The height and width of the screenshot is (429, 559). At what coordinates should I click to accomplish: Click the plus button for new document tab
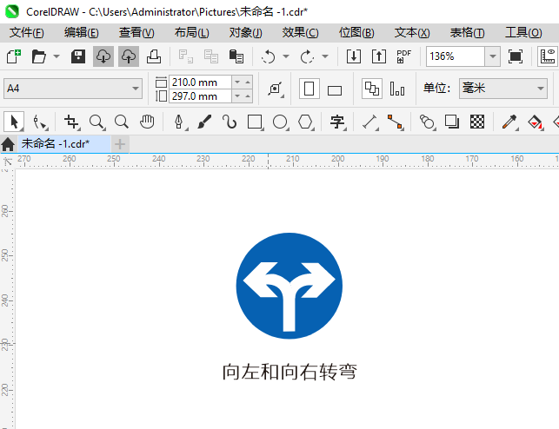click(120, 144)
